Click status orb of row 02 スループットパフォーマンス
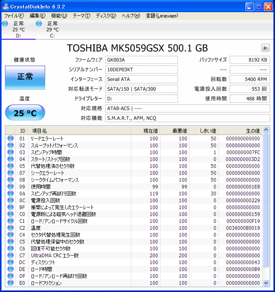The height and width of the screenshot is (292, 275). point(11,145)
